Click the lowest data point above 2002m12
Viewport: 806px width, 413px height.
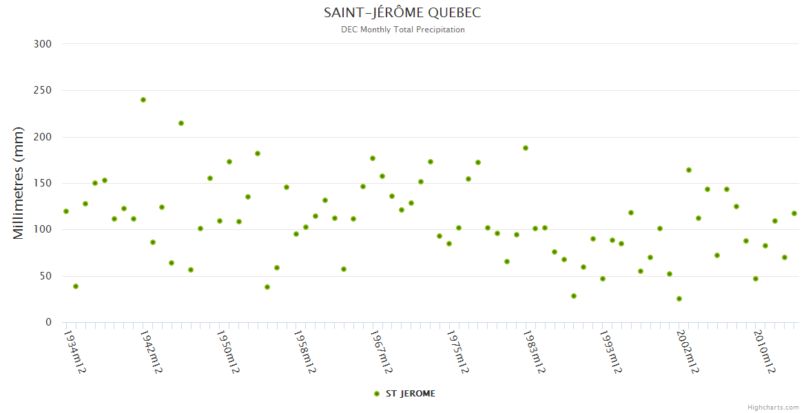click(x=679, y=299)
